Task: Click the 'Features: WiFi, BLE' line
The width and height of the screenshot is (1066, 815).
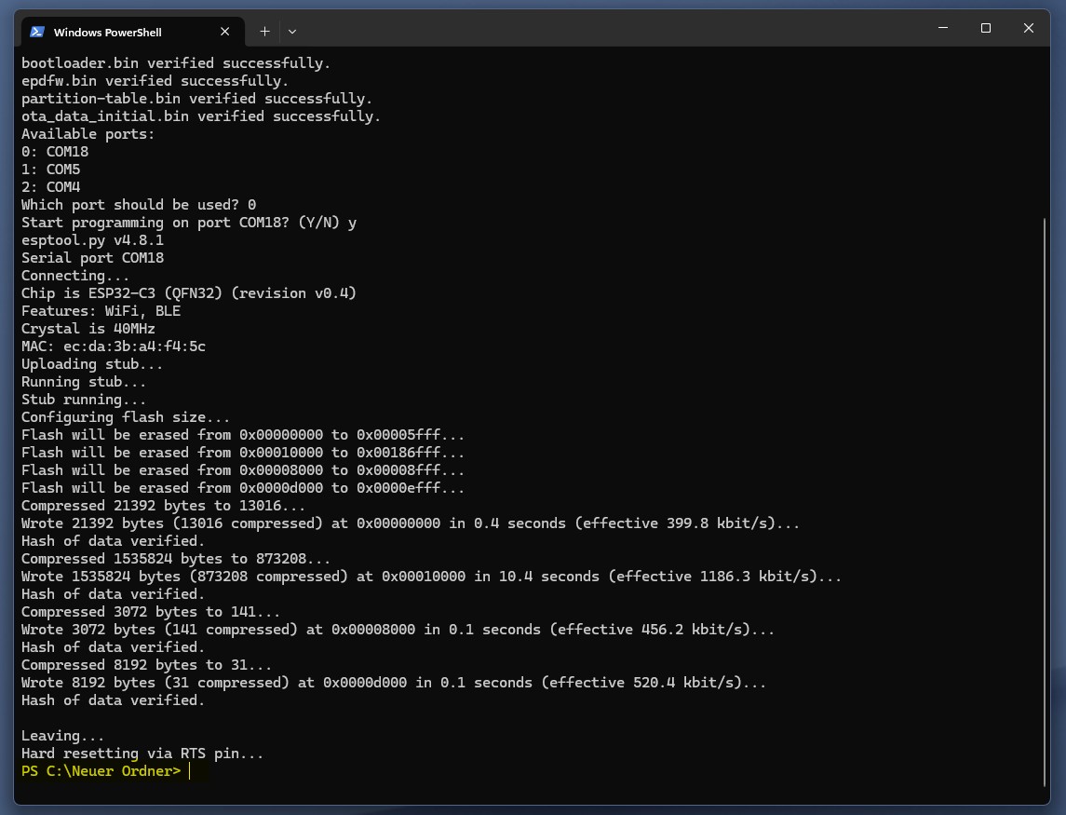Action: 101,311
